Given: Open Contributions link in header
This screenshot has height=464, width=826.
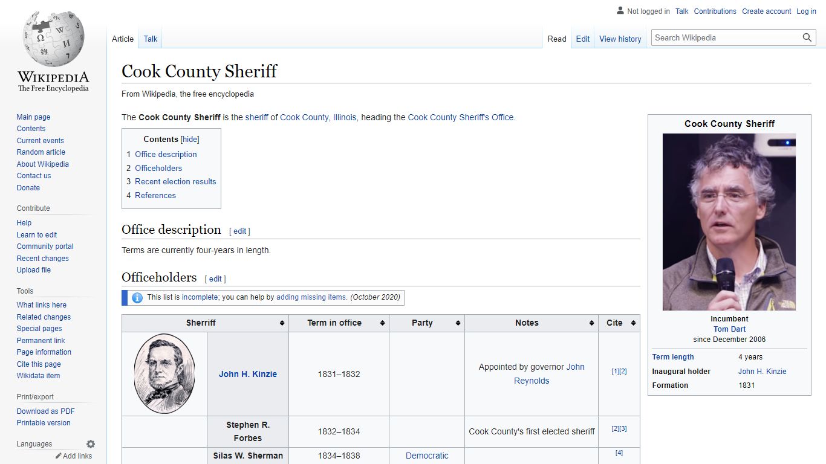Looking at the screenshot, I should tap(715, 11).
